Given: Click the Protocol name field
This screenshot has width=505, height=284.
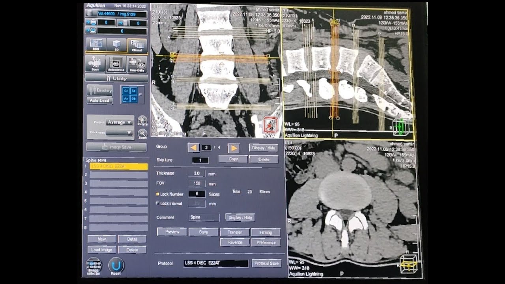Looking at the screenshot, I should [x=216, y=263].
